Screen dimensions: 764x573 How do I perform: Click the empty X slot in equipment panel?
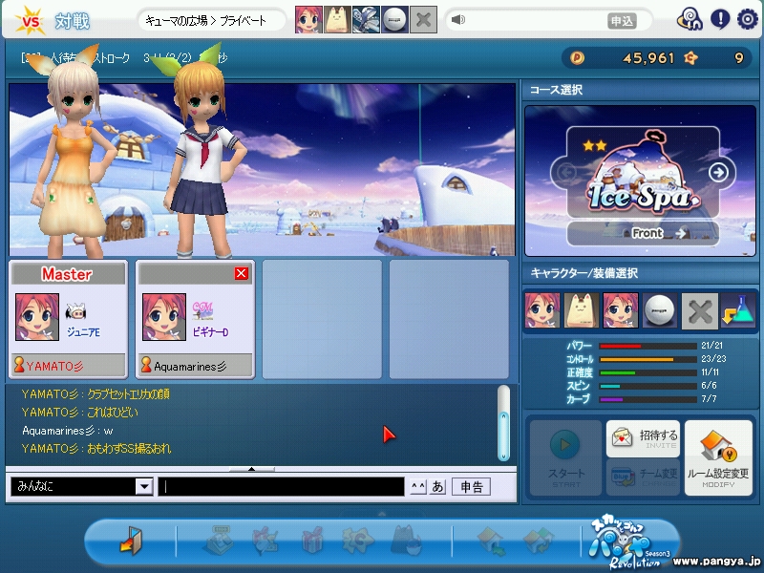click(699, 310)
